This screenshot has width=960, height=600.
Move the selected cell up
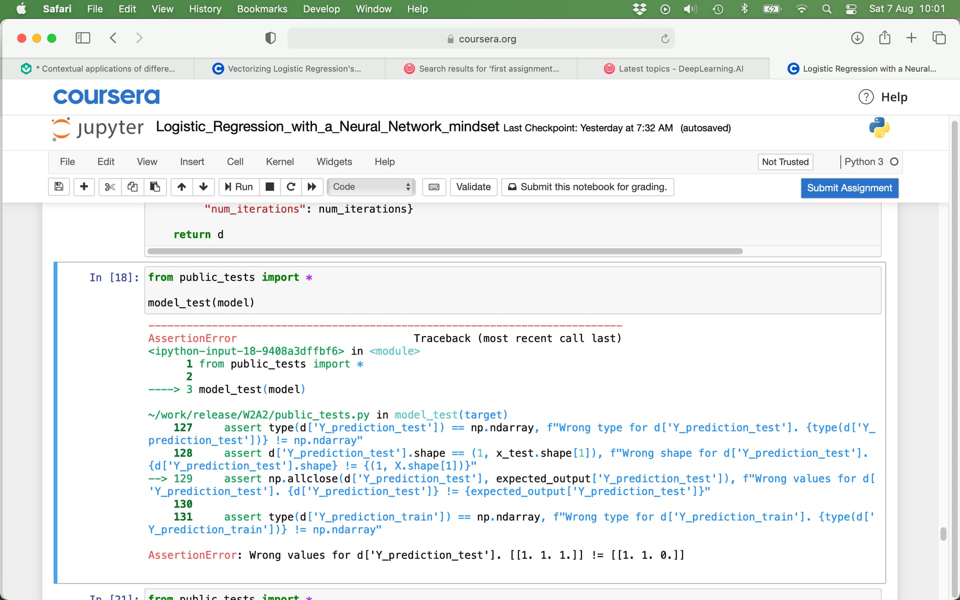click(x=181, y=186)
